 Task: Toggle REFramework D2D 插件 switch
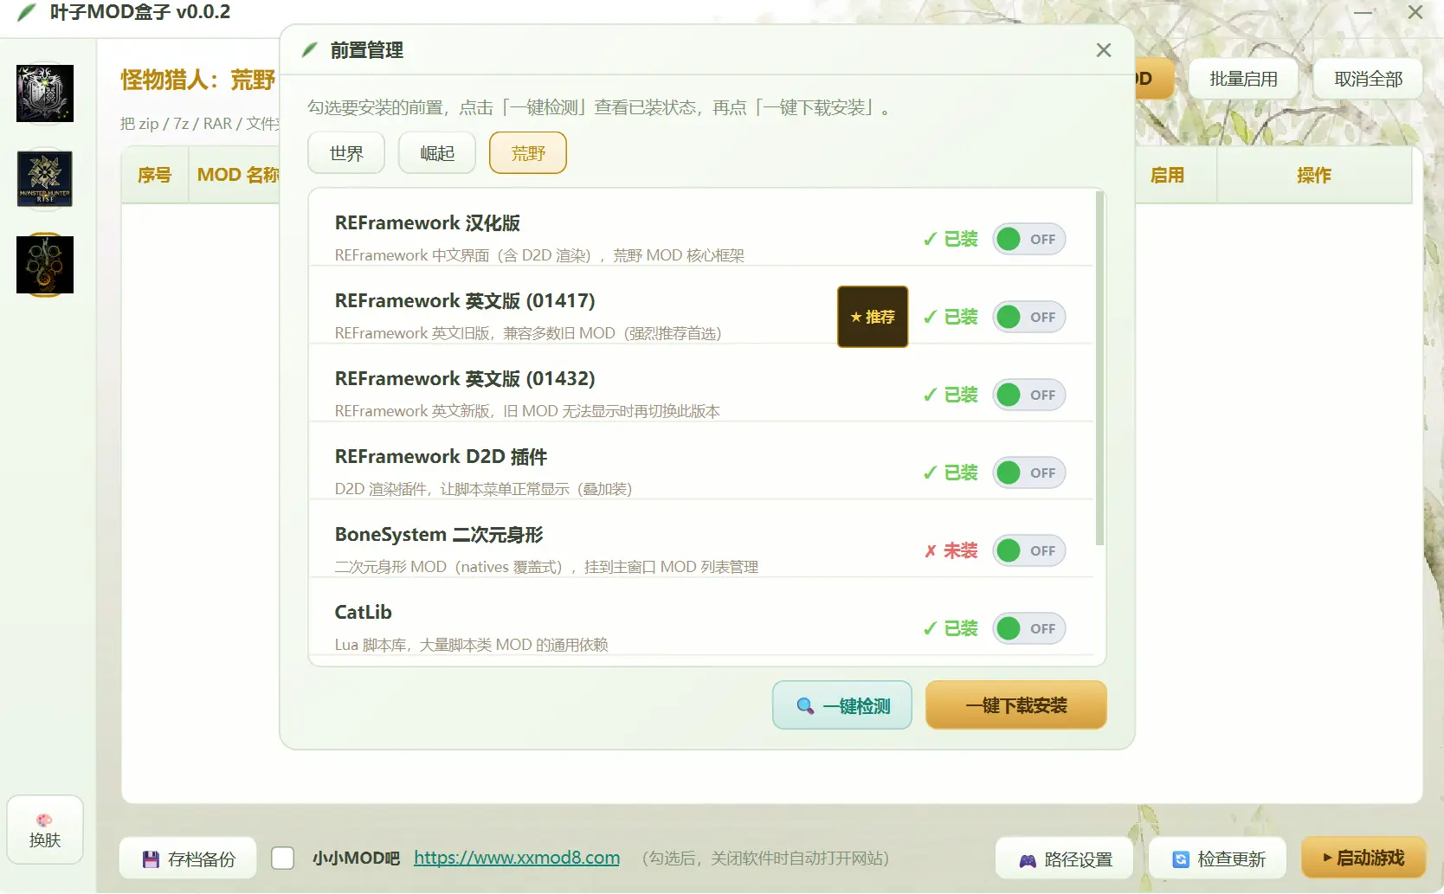pos(1029,473)
